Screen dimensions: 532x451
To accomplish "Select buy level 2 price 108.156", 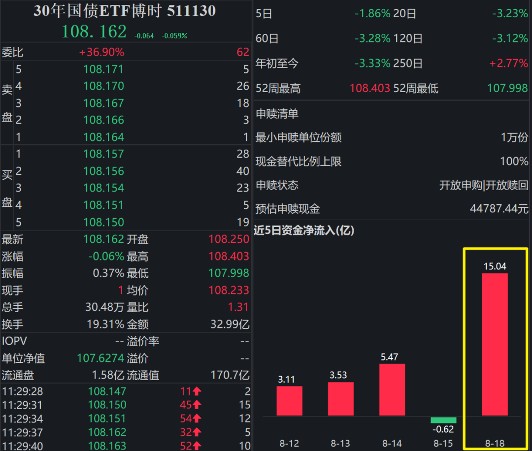I will 103,171.
